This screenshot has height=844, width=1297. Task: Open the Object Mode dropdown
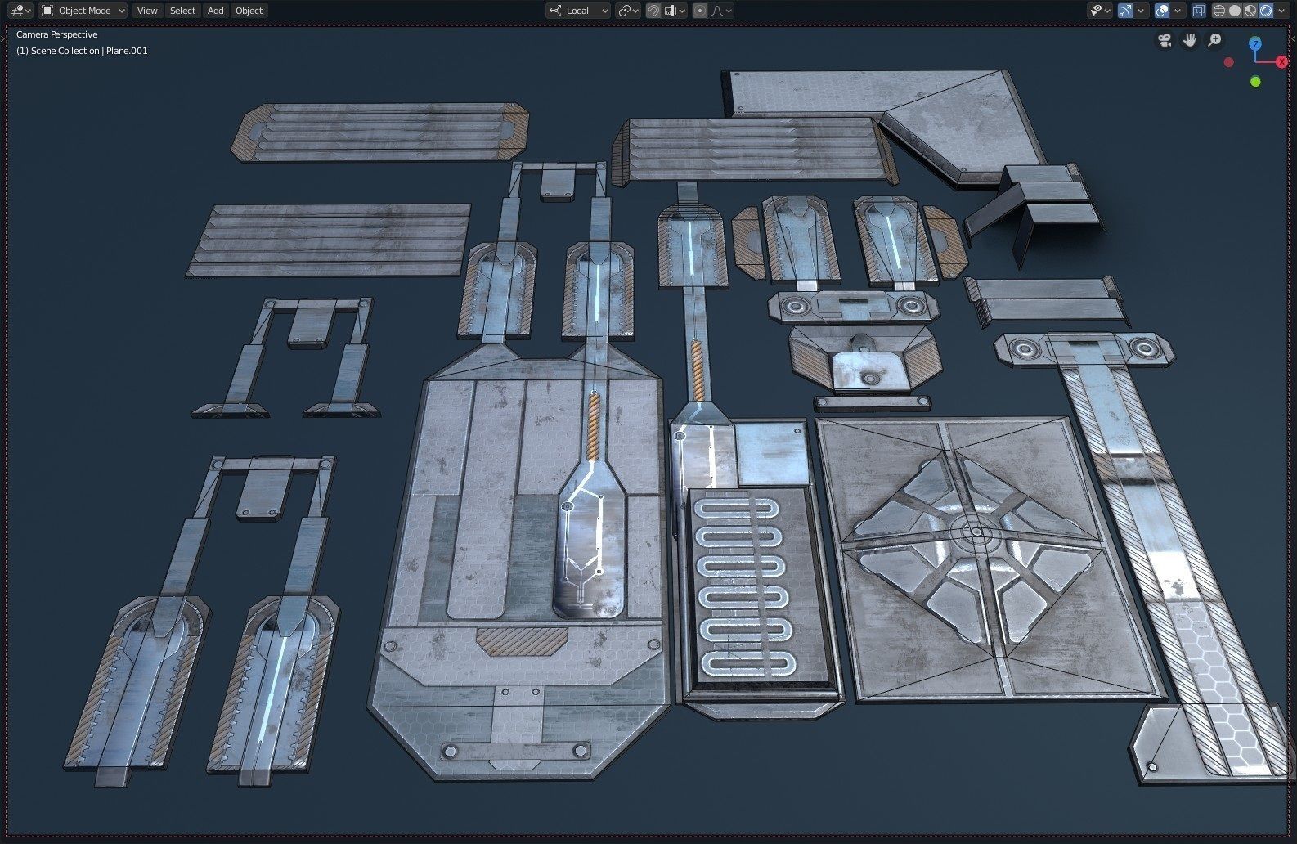coord(83,11)
